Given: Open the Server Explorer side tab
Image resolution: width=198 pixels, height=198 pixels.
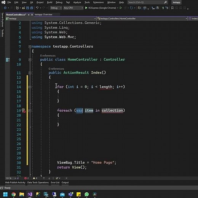Looking at the screenshot, I should tap(2, 19).
